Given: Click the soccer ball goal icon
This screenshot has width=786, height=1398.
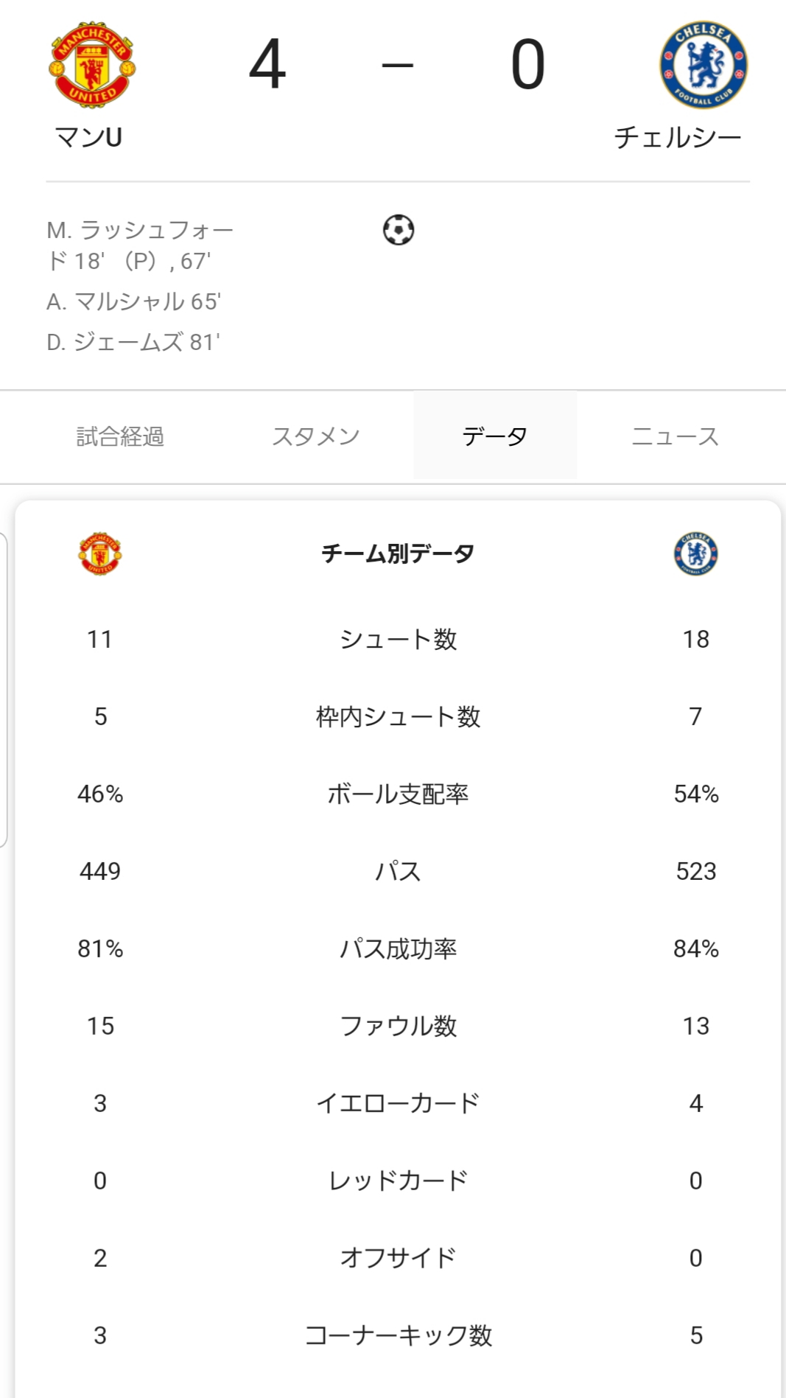Looking at the screenshot, I should click(398, 230).
